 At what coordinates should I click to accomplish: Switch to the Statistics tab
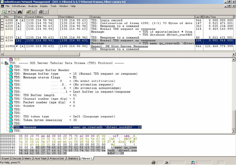[73, 159]
